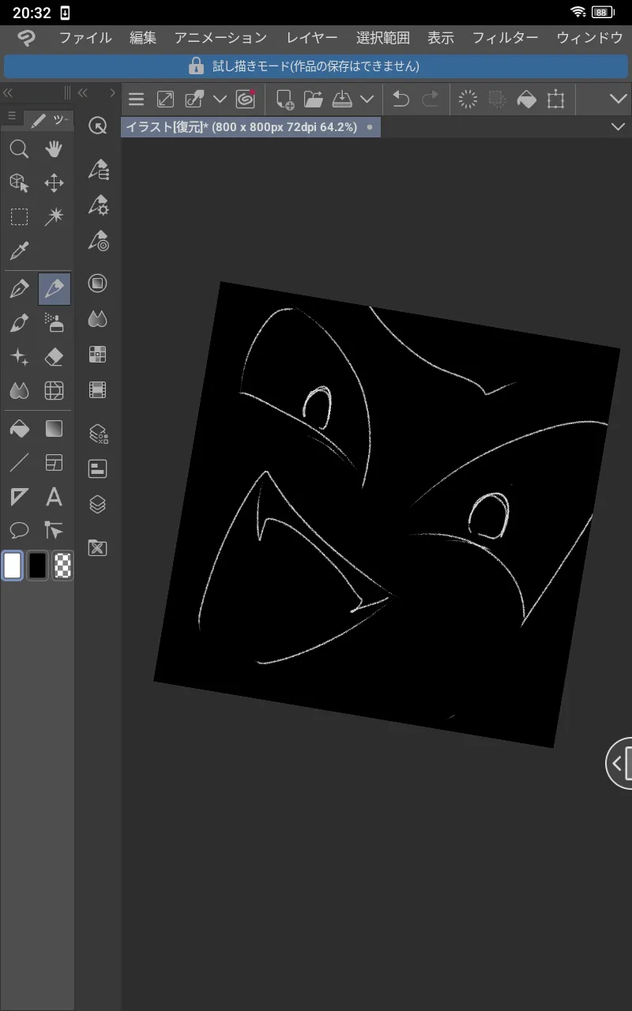
Task: Undo the last action
Action: [x=401, y=100]
